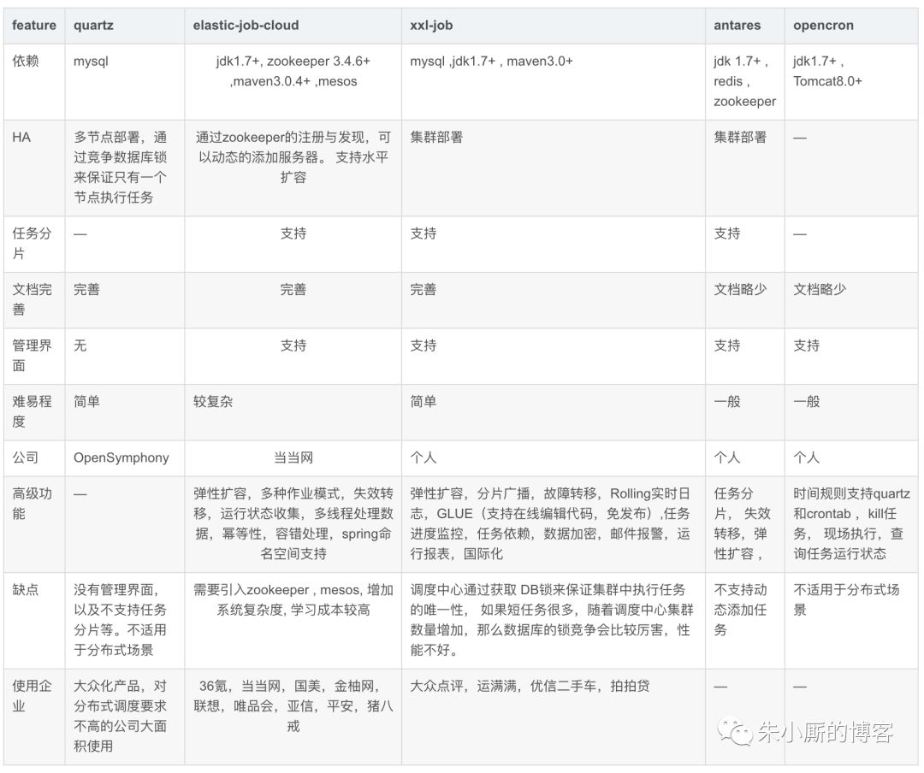
Task: Click '完善' in xxl-job 文档完善 row
Action: (423, 289)
